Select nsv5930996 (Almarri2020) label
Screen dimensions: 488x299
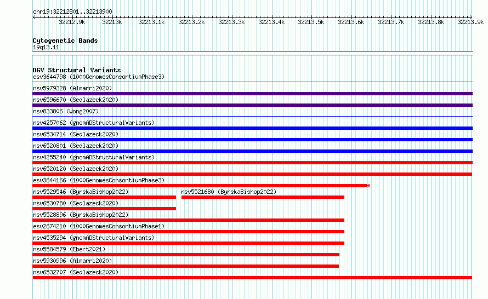pos(72,261)
